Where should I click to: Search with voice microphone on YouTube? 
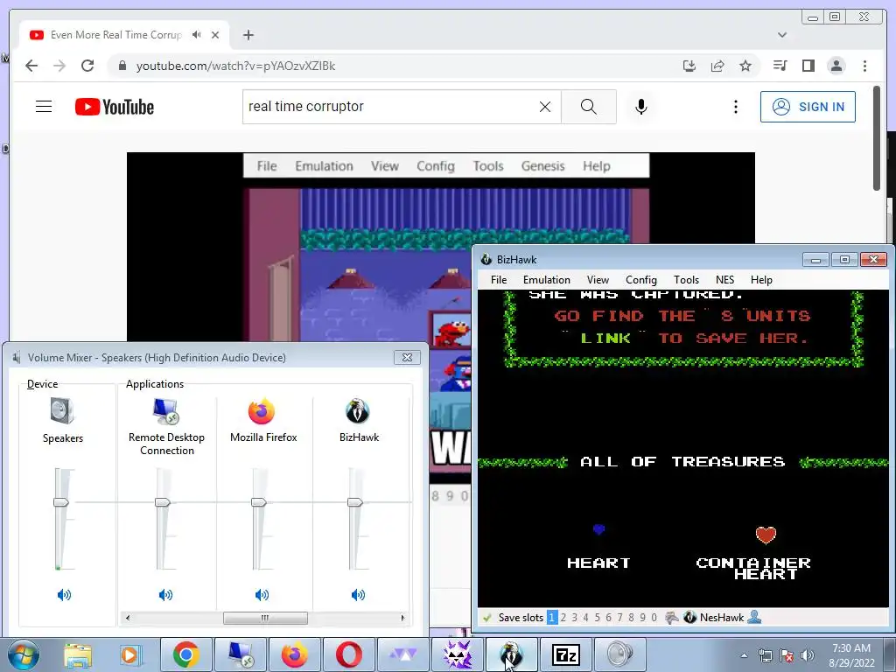coord(641,106)
